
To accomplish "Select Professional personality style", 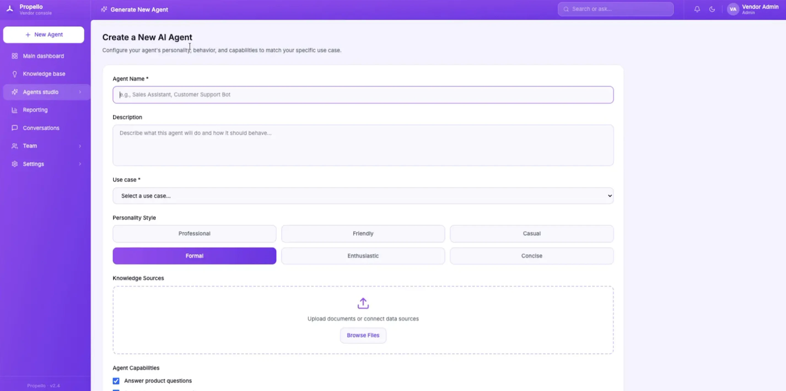I will point(194,233).
